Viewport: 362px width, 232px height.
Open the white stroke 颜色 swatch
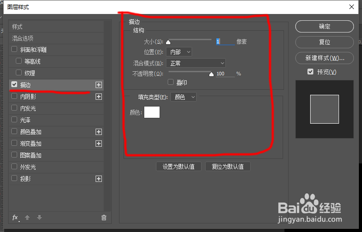pos(152,112)
